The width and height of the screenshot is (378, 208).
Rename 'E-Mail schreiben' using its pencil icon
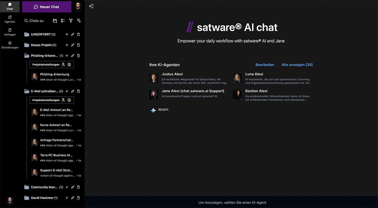point(72,91)
